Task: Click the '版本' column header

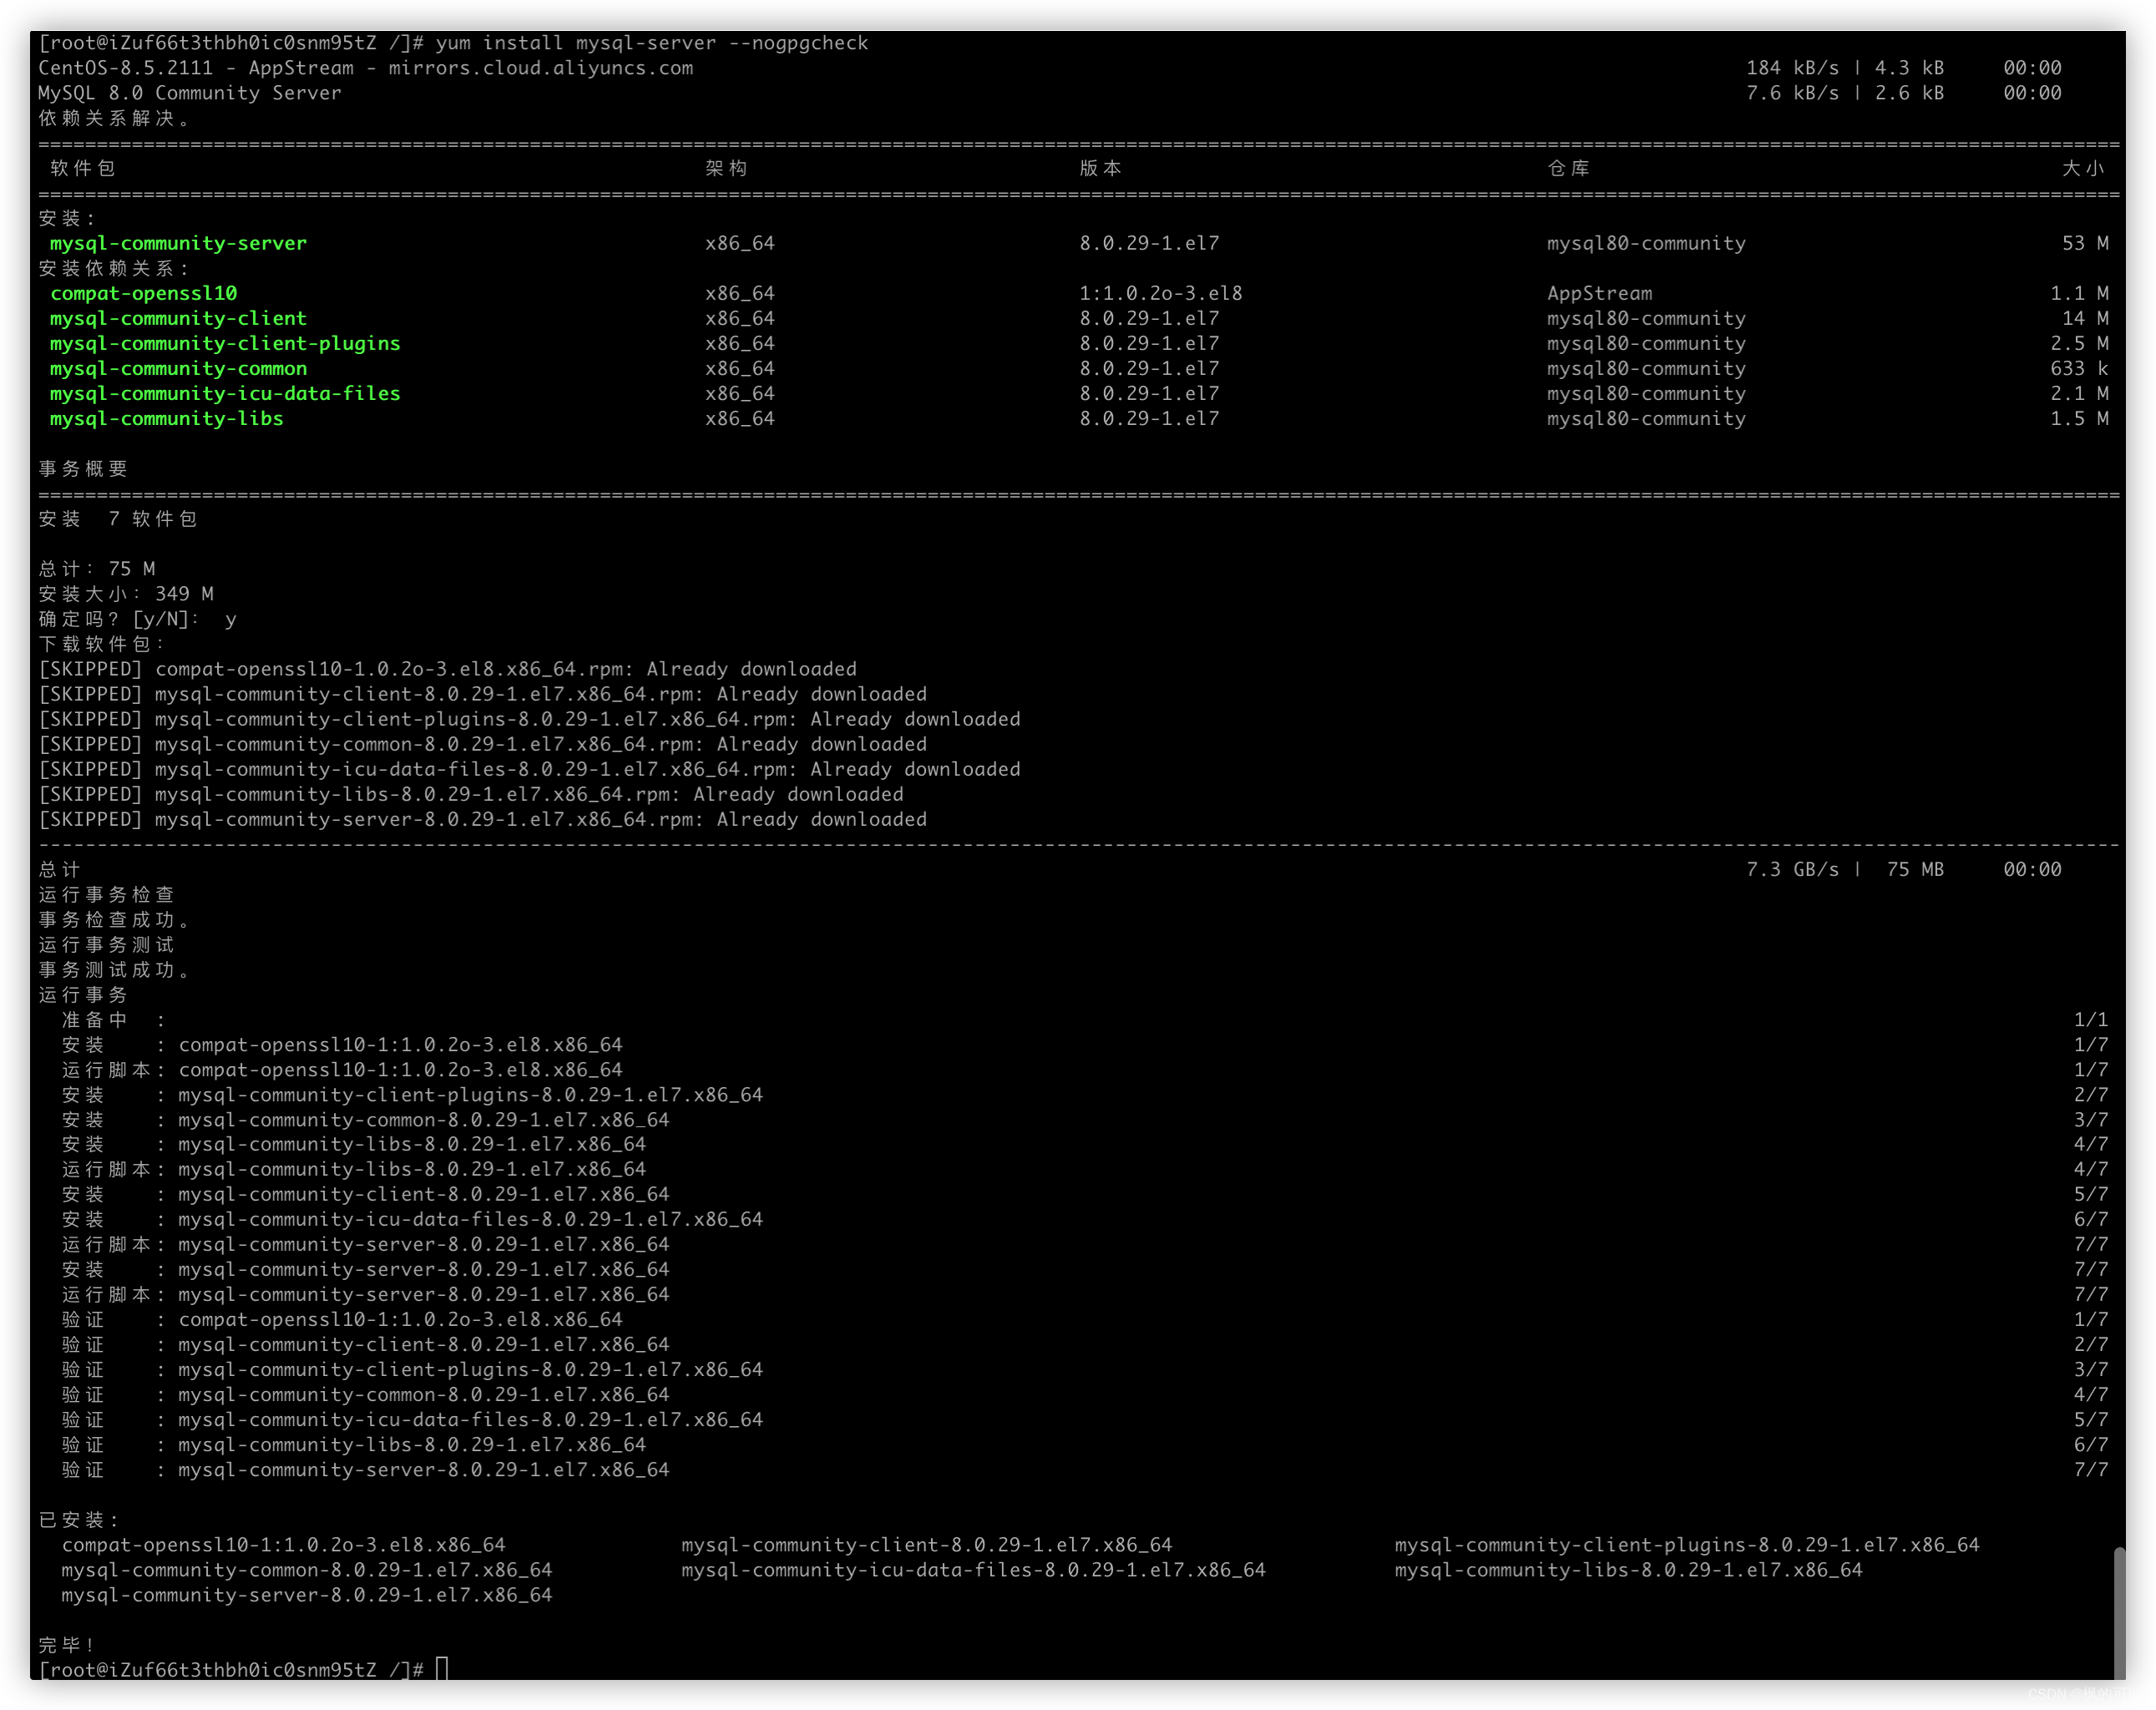Action: (x=1100, y=168)
